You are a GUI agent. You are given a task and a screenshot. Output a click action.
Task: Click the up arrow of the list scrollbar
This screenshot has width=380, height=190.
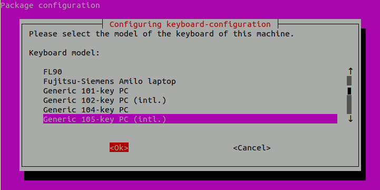point(350,72)
